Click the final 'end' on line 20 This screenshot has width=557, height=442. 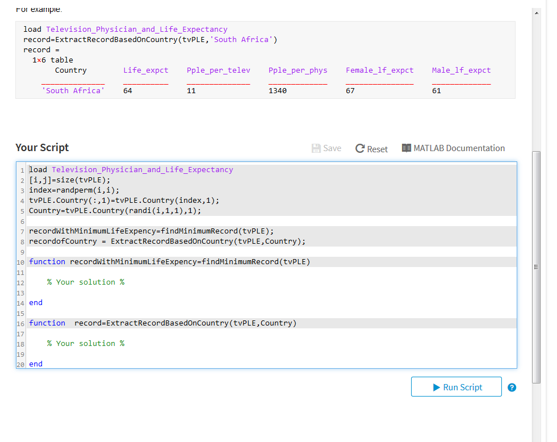(x=36, y=364)
